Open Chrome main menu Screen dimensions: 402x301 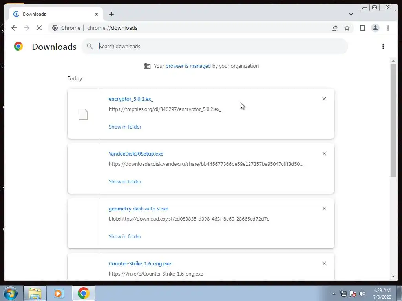point(388,28)
